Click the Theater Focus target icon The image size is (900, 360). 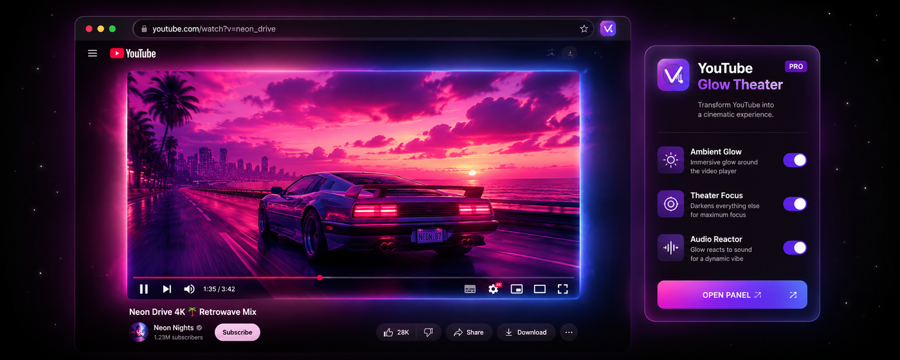pyautogui.click(x=670, y=204)
